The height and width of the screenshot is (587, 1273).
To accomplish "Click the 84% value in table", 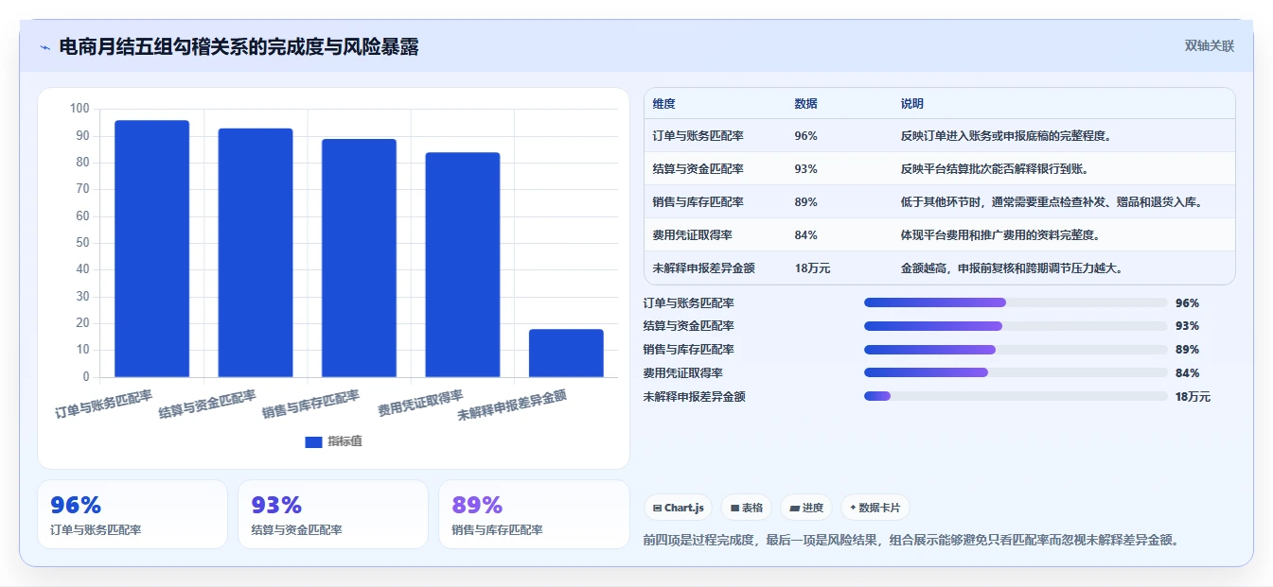I will point(806,235).
